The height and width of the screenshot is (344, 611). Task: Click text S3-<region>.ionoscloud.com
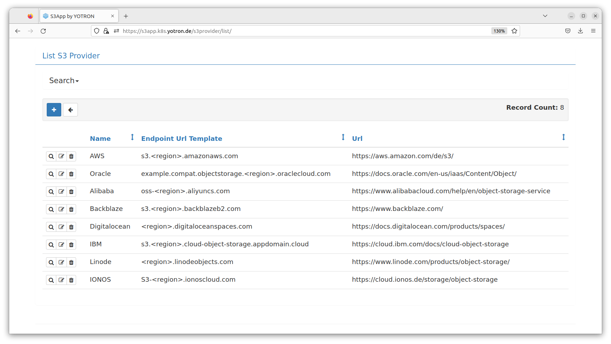[x=188, y=280]
